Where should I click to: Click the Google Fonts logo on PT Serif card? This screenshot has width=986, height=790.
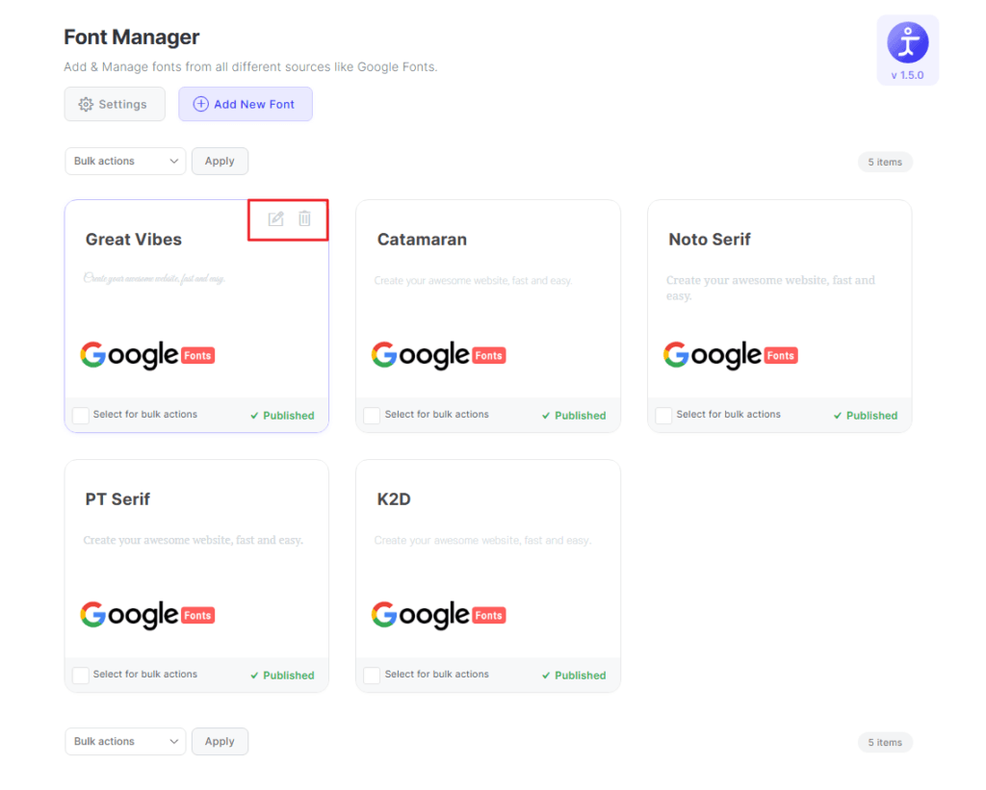146,615
